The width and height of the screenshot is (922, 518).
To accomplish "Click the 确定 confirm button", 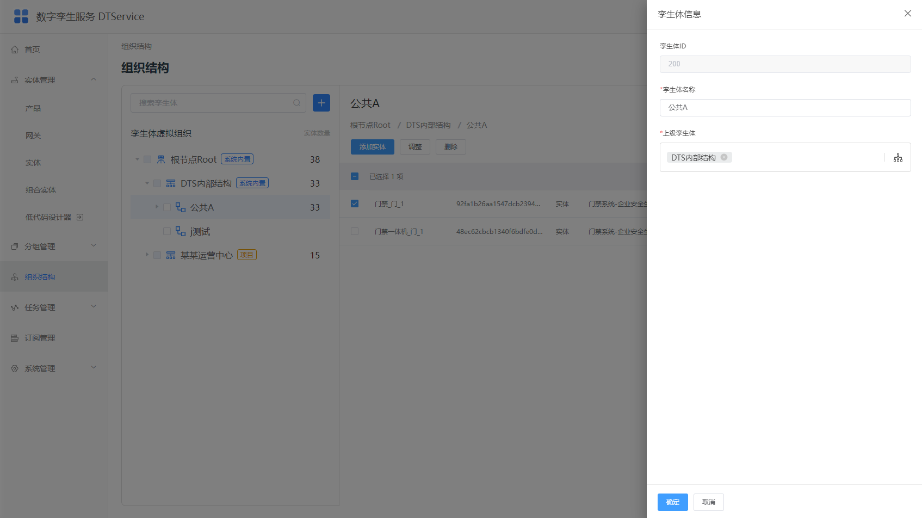I will pos(673,502).
